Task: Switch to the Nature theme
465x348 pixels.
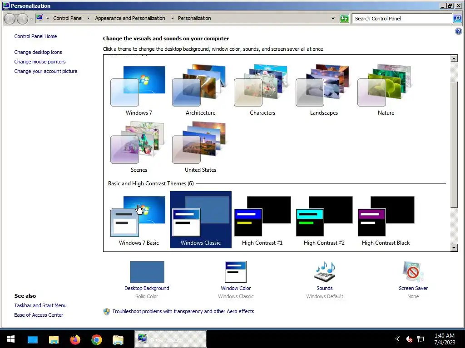Action: pos(386,90)
